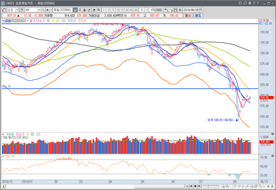This screenshot has width=276, height=190.
Task: Click the chart zoom slider at bottom
Action: tap(211, 186)
